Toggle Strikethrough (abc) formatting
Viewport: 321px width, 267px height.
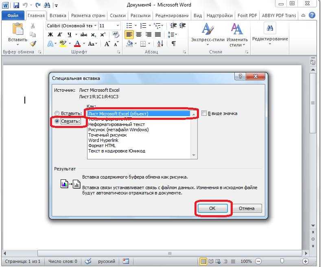point(83,35)
